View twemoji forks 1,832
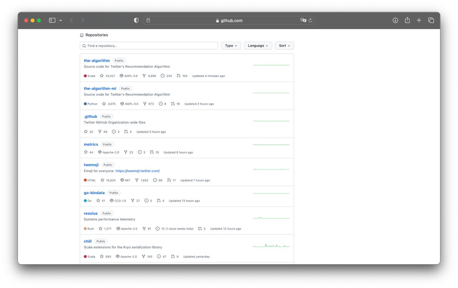This screenshot has height=288, width=458. (142, 180)
